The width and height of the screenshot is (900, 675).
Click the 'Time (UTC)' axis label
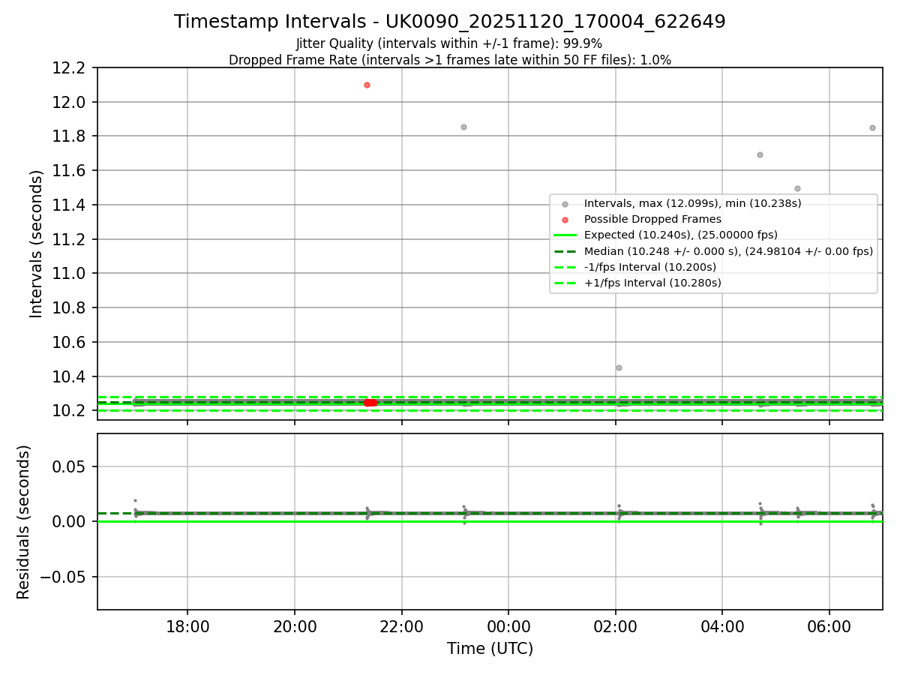coord(490,649)
